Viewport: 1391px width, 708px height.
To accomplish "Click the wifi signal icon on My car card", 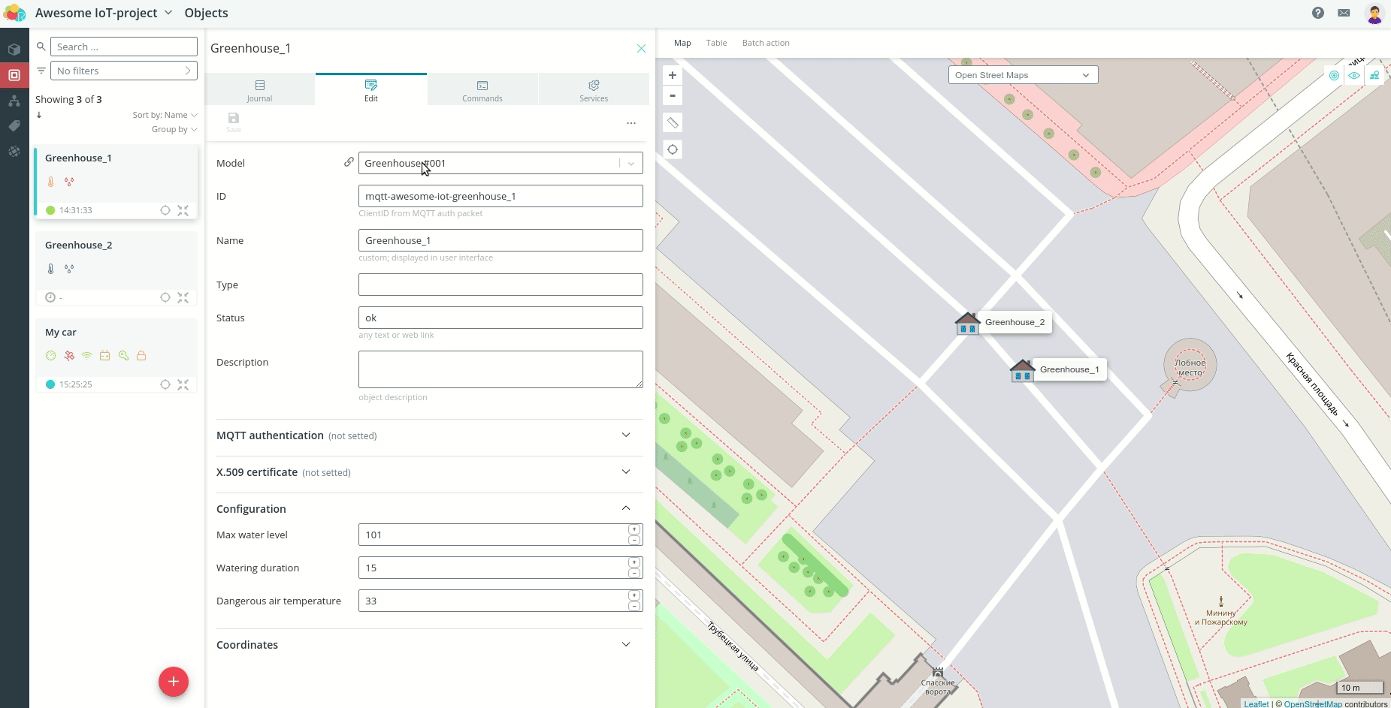I will tap(87, 356).
